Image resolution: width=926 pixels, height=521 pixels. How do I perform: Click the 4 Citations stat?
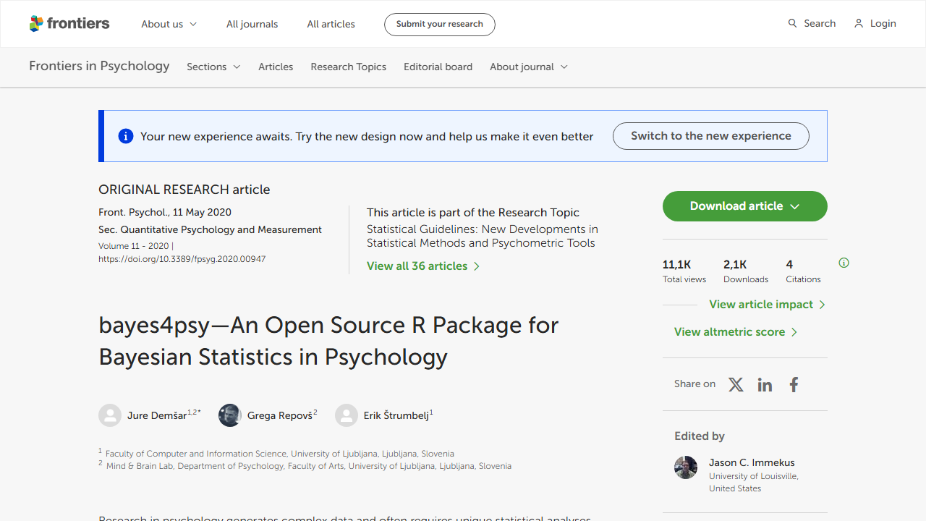(x=803, y=271)
